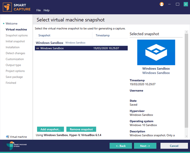Click the details panel scrollbar thumb

[x=187, y=81]
